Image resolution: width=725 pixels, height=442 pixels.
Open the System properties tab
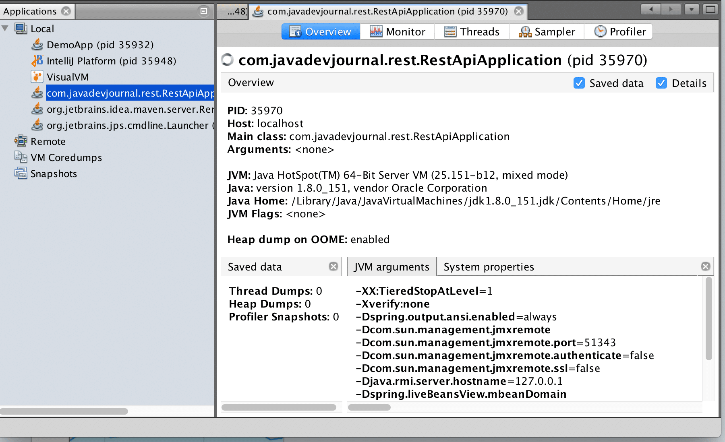coord(488,266)
